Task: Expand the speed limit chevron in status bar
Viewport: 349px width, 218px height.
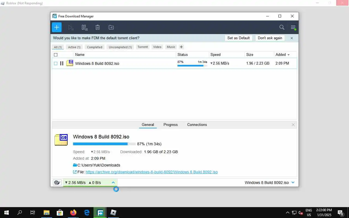Action: click(x=113, y=183)
